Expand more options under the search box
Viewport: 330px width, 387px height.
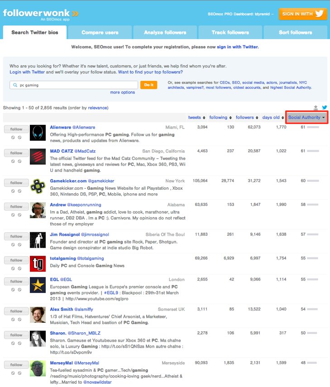[x=122, y=92]
